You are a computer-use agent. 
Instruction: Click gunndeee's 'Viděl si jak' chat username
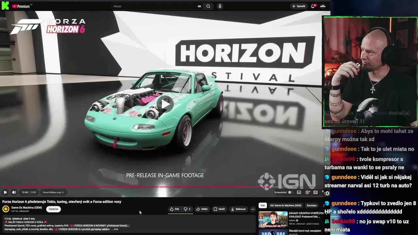[344, 177]
